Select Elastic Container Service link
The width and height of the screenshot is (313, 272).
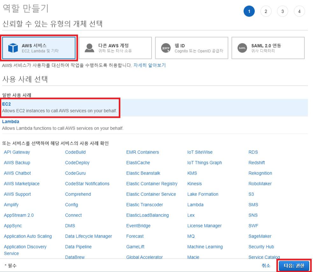(x=151, y=194)
